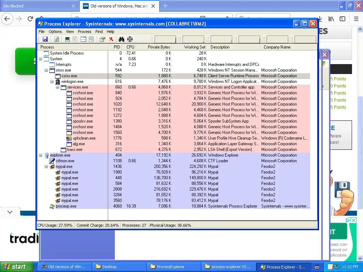Click the System Idle Process icon
This screenshot has width=363, height=272.
[46, 53]
